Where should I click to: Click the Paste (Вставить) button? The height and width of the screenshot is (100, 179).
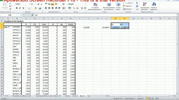click(x=5, y=6)
